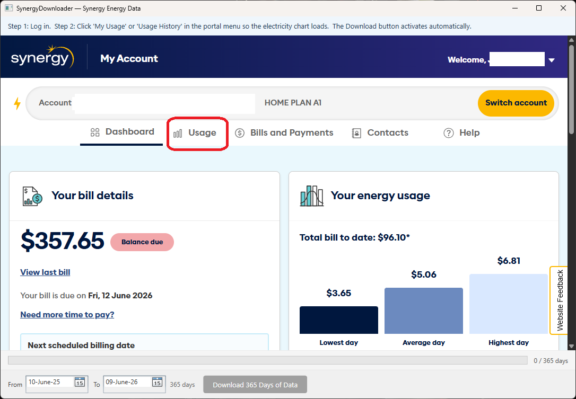Click the Usage bar chart icon

178,133
